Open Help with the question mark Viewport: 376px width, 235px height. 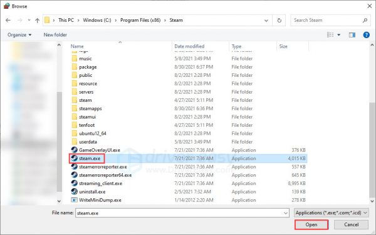(x=366, y=35)
